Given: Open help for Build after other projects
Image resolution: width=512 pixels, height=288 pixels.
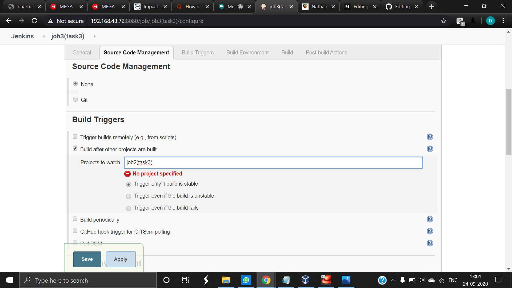Looking at the screenshot, I should click(430, 149).
